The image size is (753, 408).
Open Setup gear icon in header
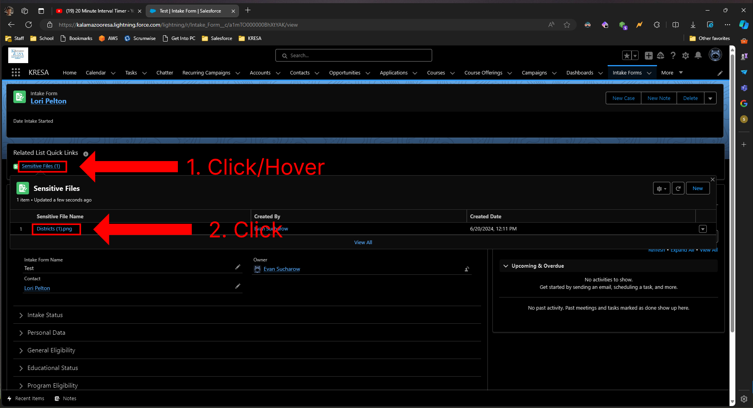coord(686,56)
